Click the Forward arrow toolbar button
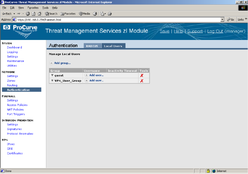This screenshot has height=174, width=248. (19, 14)
